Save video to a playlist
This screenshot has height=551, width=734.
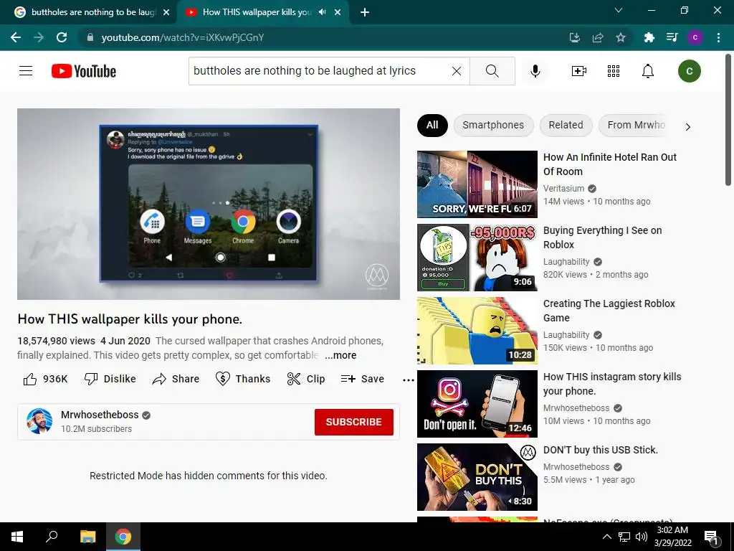tap(362, 379)
